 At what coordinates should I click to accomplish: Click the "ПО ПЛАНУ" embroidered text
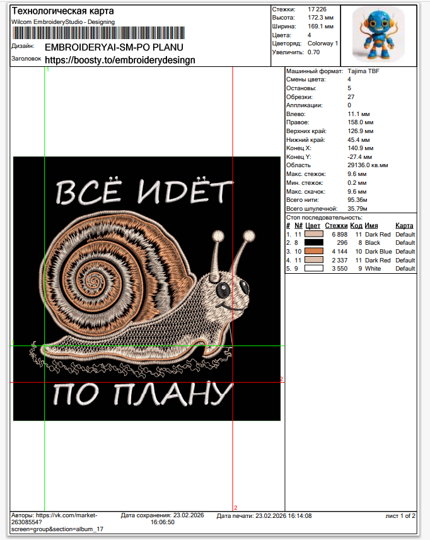pos(140,396)
